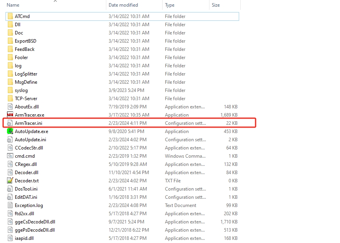Click the TCP-Server folder icon

point(10,99)
